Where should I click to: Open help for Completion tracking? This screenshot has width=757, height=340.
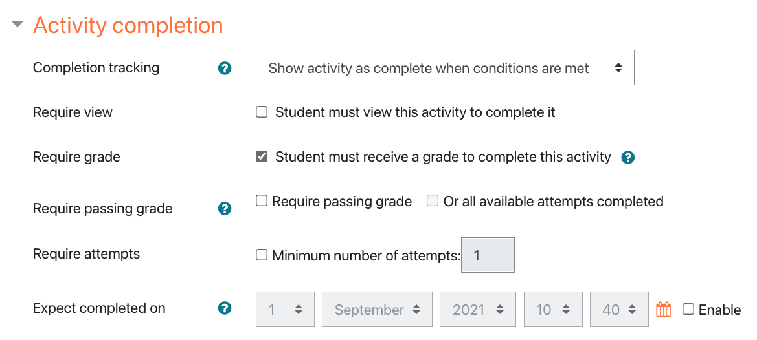[x=225, y=69]
